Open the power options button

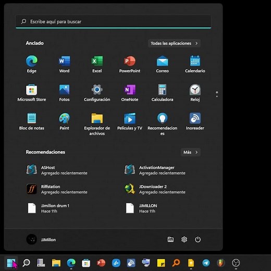coord(198,239)
